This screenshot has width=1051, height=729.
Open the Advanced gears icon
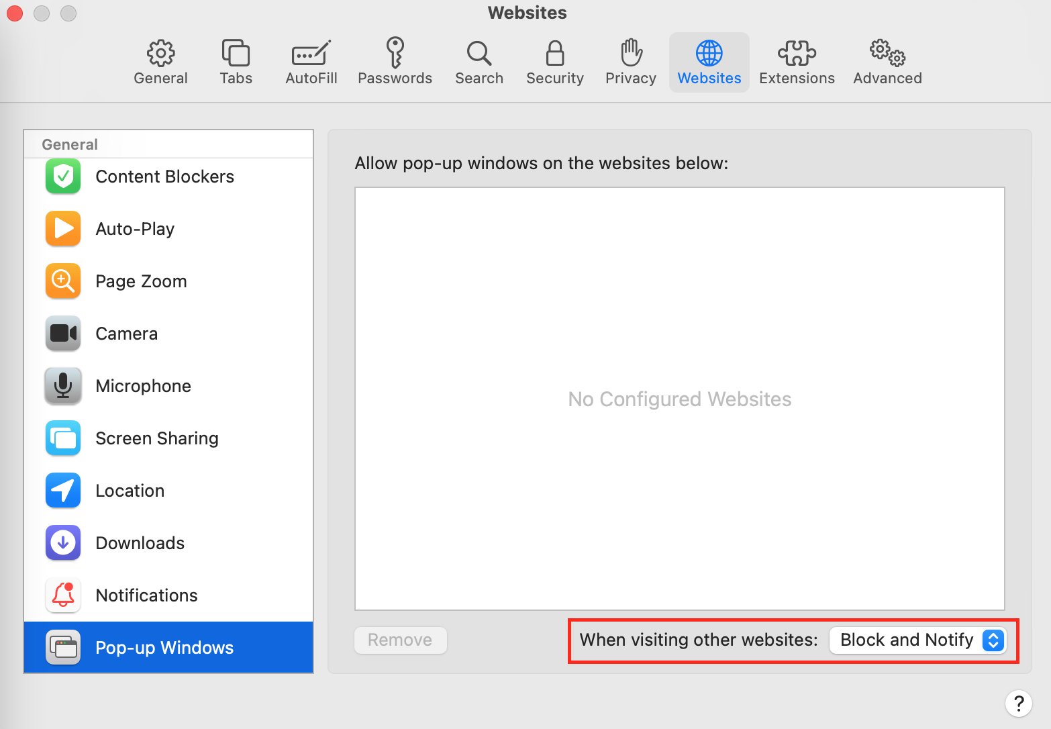(x=887, y=53)
